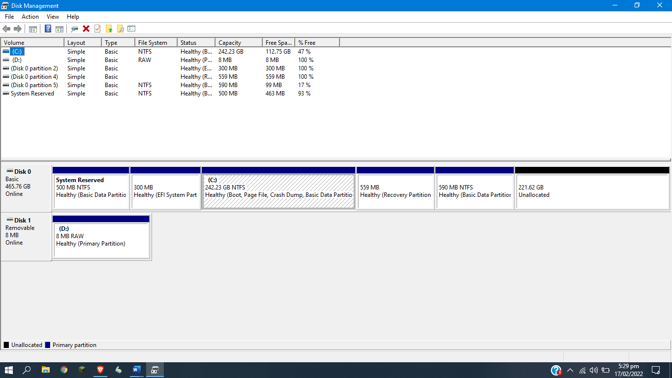The height and width of the screenshot is (378, 672).
Task: Select the Disk 1 Removable header box
Action: (x=27, y=237)
